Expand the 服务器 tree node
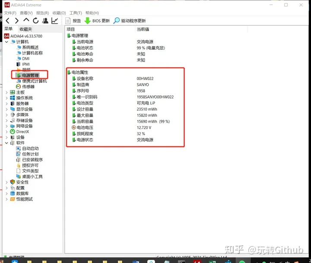This screenshot has width=311, height=263. [6, 104]
